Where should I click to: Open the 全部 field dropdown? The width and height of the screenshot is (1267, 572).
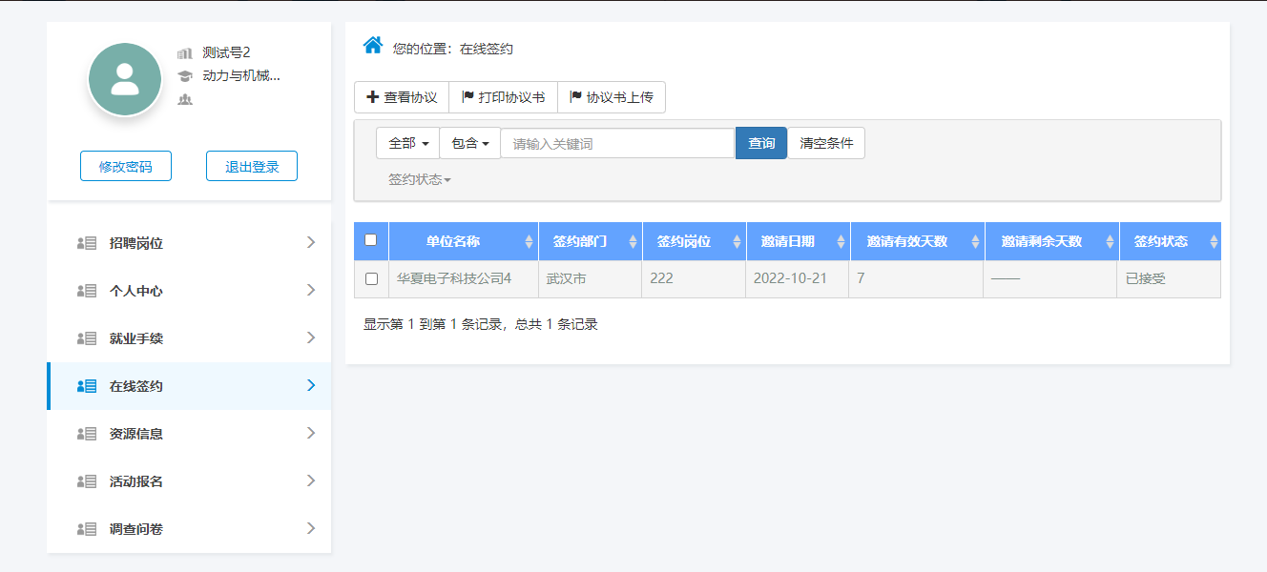point(407,143)
